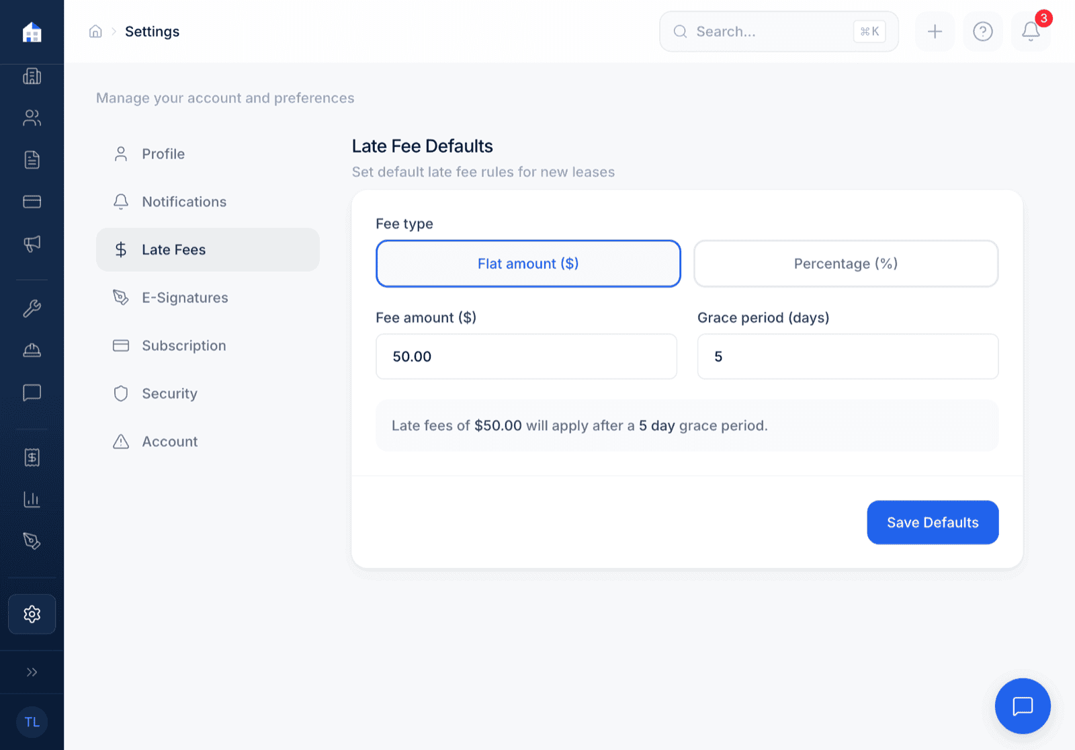Click the Save Defaults button

(x=933, y=522)
